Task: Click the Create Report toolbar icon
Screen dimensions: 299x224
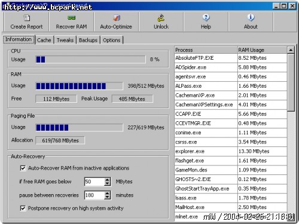Action: coord(27,18)
